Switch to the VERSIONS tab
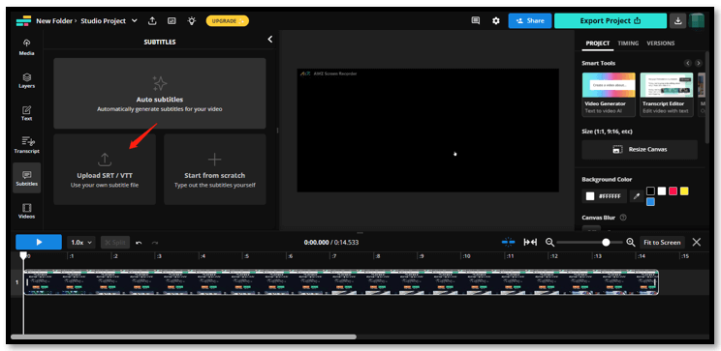Viewport: 721px width, 351px height. (x=660, y=44)
